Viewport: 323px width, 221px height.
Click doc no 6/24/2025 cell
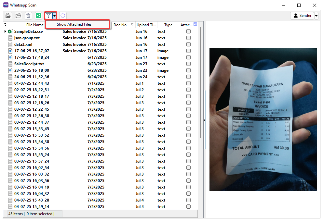[x=97, y=77]
